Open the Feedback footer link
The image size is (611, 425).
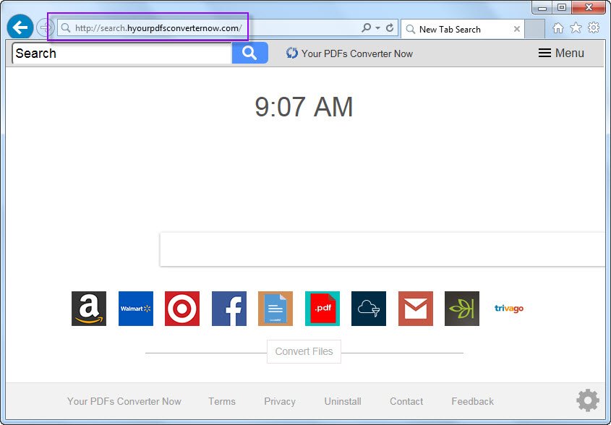coord(473,401)
